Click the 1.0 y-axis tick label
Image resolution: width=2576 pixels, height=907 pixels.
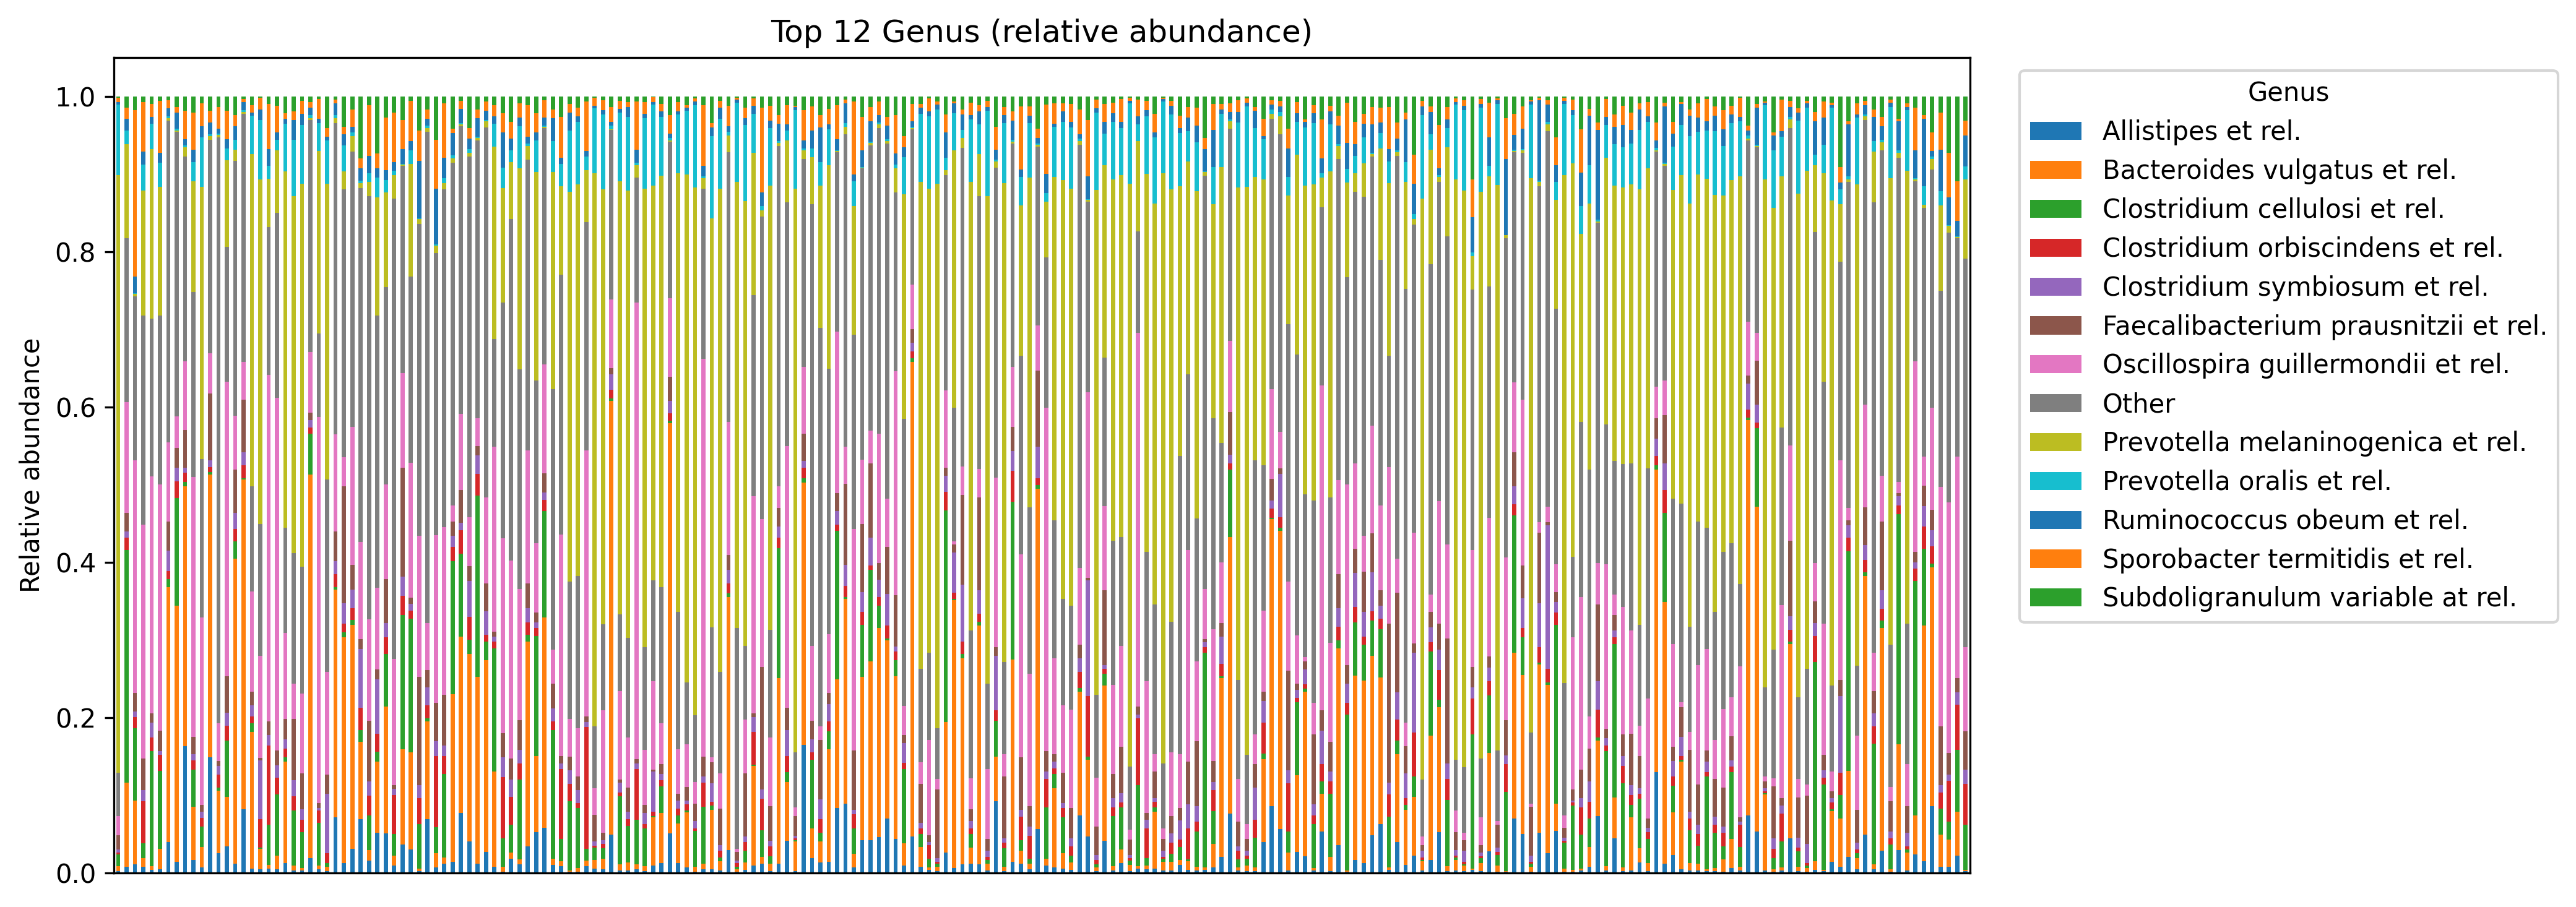[75, 98]
